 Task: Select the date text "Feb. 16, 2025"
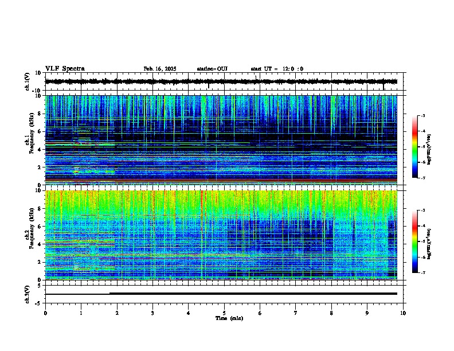coord(160,69)
